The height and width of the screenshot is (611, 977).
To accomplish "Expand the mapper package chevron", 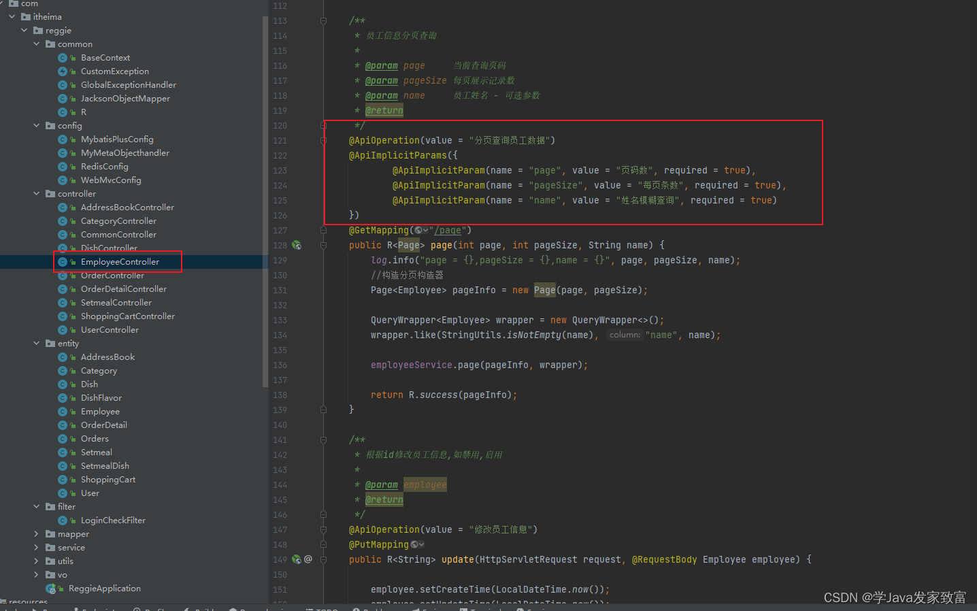I will coord(37,534).
